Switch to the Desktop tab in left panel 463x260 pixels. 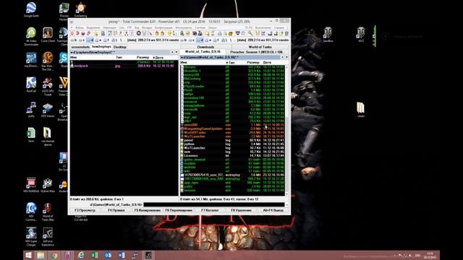(120, 47)
